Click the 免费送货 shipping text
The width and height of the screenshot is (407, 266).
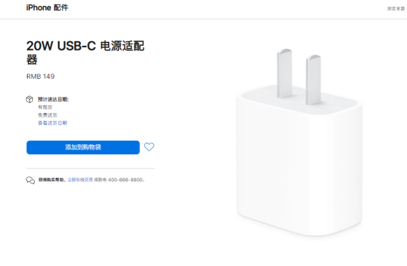click(48, 115)
